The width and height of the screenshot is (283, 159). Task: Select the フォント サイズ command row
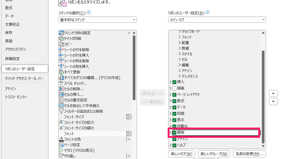(x=95, y=117)
